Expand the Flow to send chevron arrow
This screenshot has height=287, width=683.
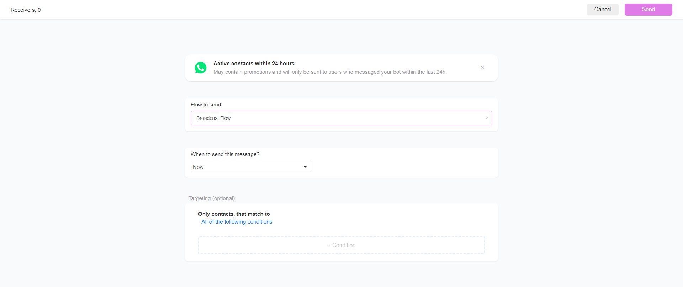pyautogui.click(x=486, y=118)
